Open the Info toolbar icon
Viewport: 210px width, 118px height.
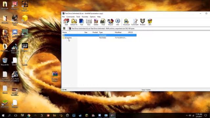117,22
